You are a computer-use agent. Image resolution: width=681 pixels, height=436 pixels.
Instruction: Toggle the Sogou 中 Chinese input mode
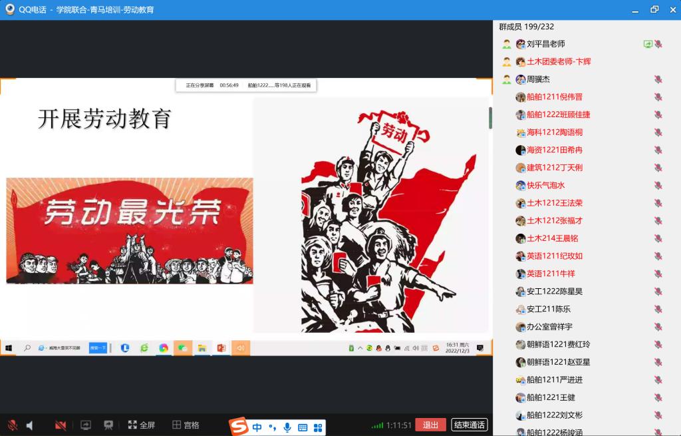[257, 427]
